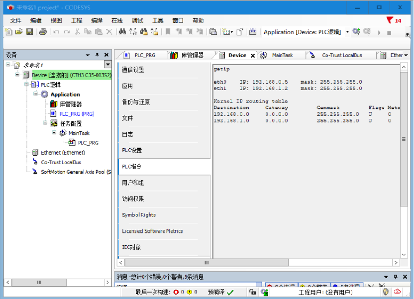Click the Start play triangle icon
This screenshot has height=299, width=414.
[x=379, y=32]
